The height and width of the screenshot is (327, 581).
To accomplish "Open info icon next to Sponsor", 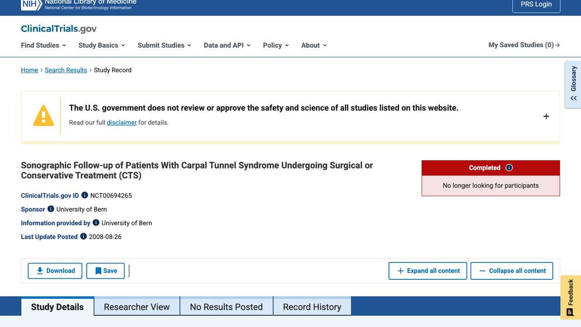I will [x=51, y=209].
